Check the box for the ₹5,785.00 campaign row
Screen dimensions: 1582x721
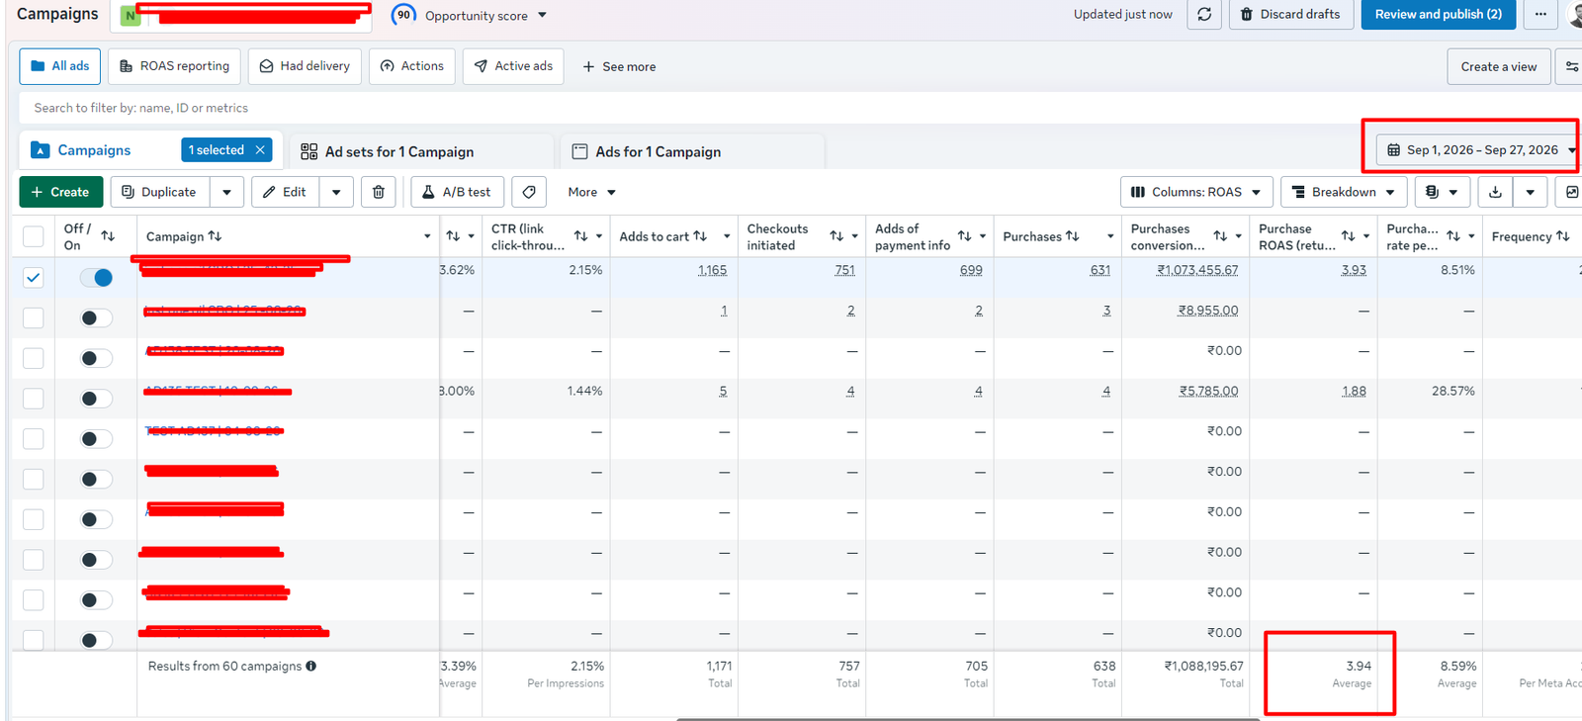click(34, 399)
